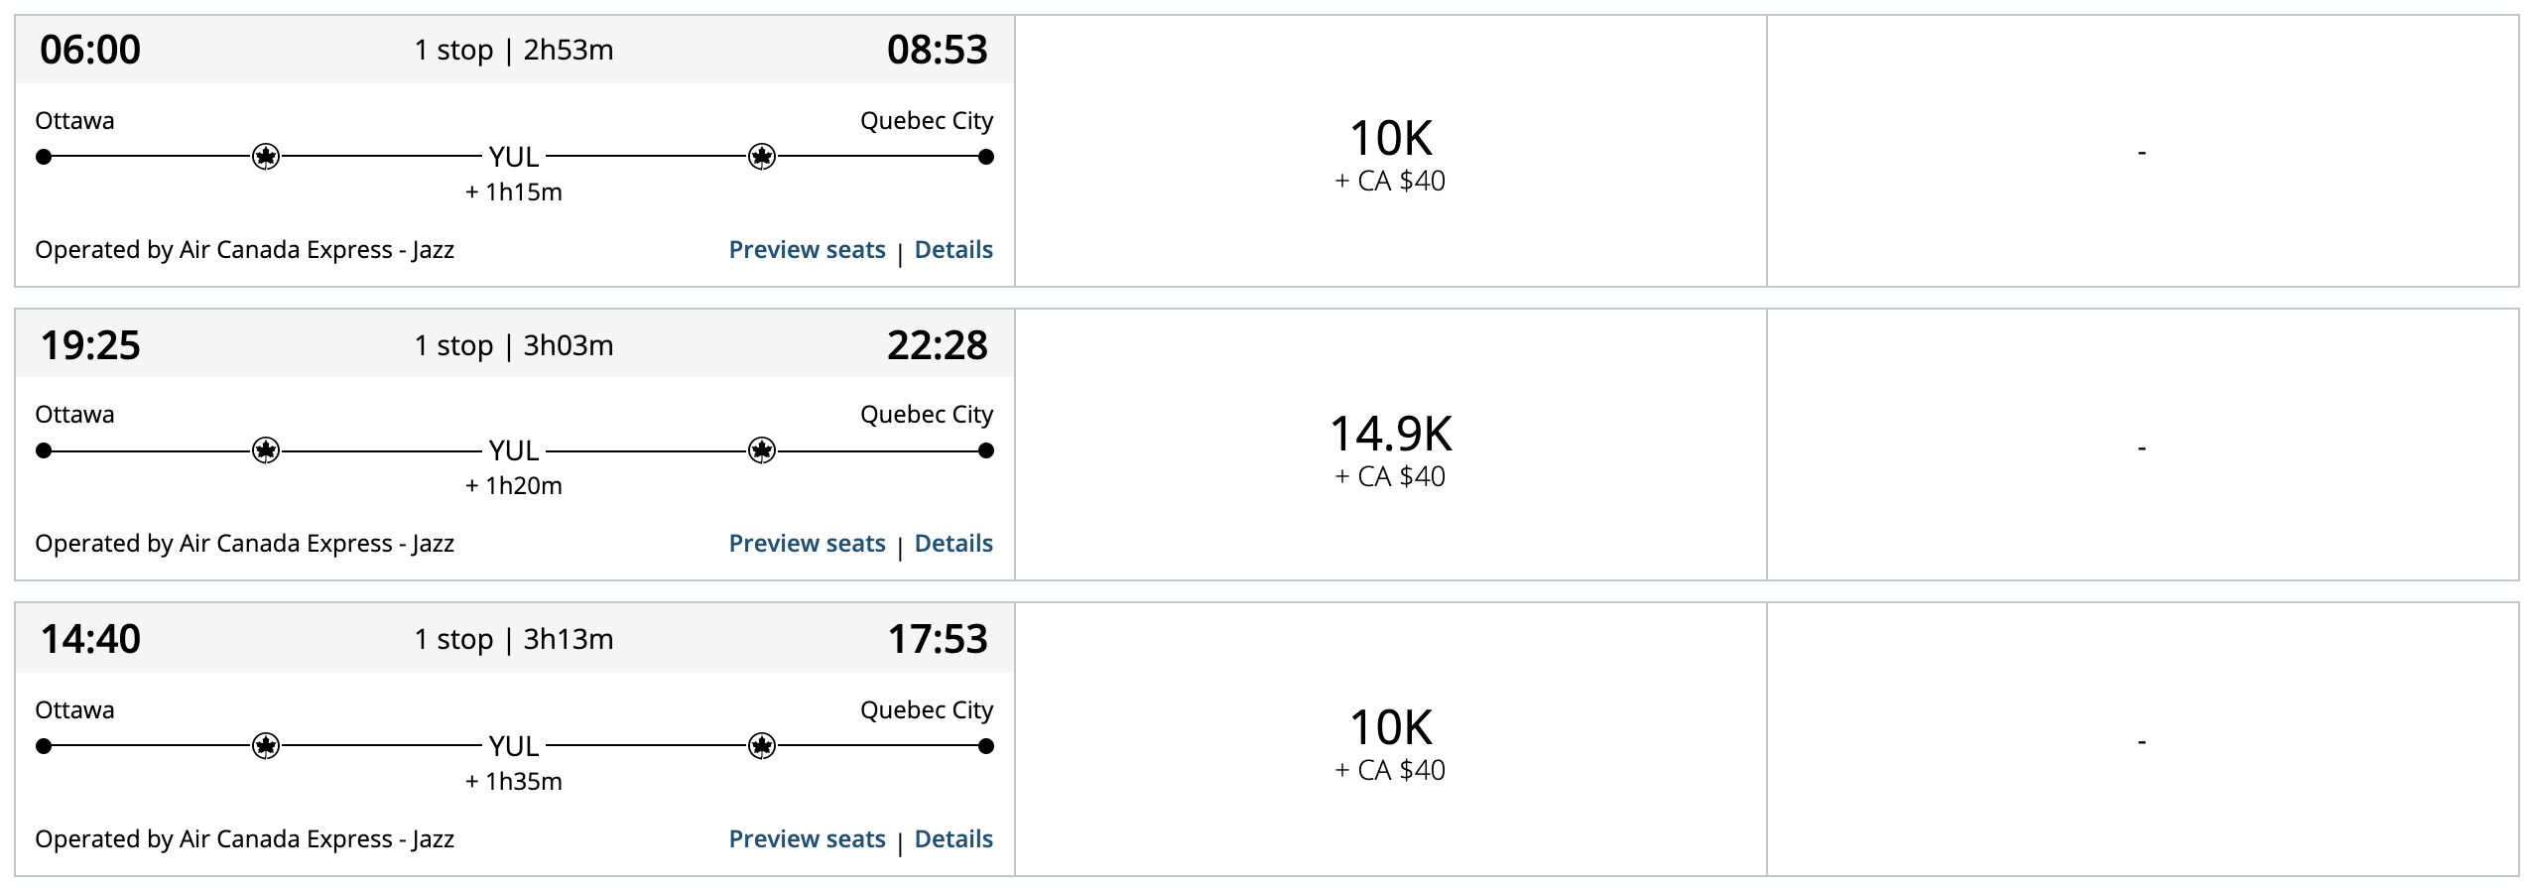Click second Air Canada leaf icon on 19:25 flight
This screenshot has width=2536, height=891.
pos(762,450)
